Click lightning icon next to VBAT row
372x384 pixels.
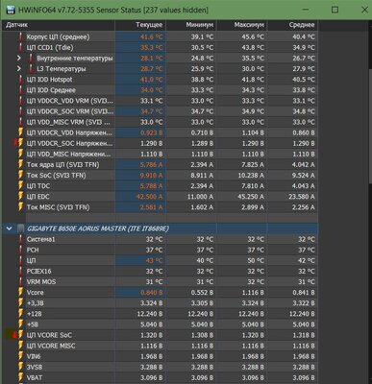[x=20, y=377]
